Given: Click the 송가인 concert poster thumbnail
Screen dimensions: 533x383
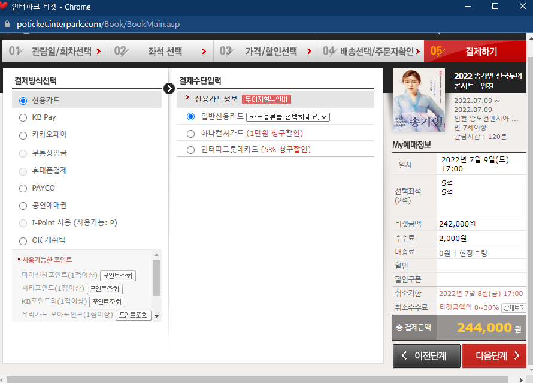Looking at the screenshot, I should coord(419,100).
